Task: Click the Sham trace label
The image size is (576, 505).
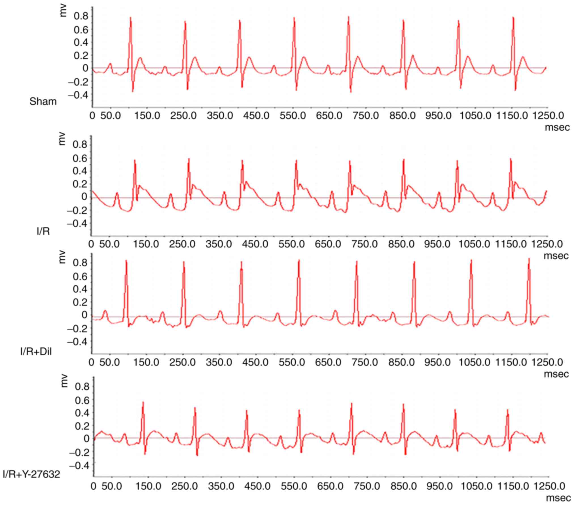Action: pyautogui.click(x=43, y=101)
